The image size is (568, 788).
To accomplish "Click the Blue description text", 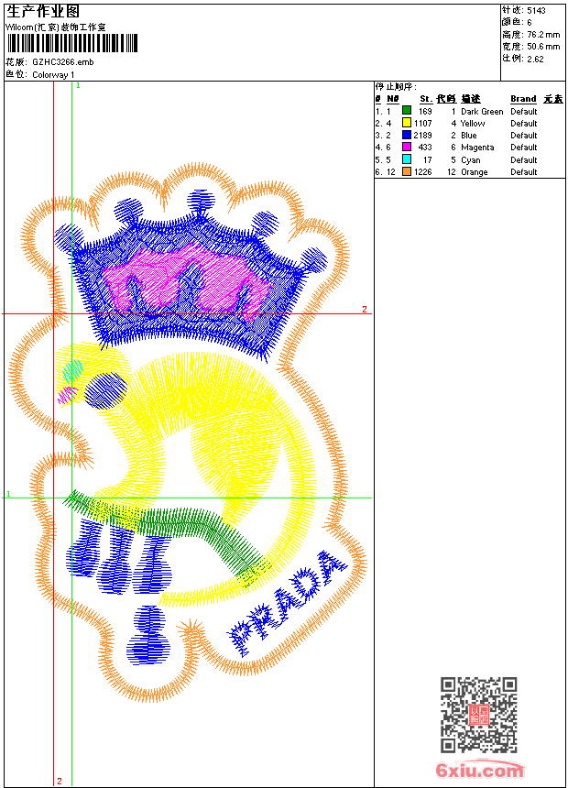I will coord(469,136).
